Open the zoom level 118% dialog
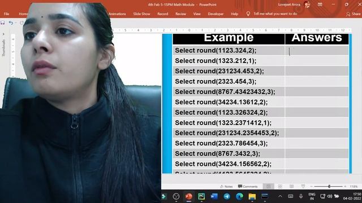Screen dimensions: 362x203 coord(354,187)
